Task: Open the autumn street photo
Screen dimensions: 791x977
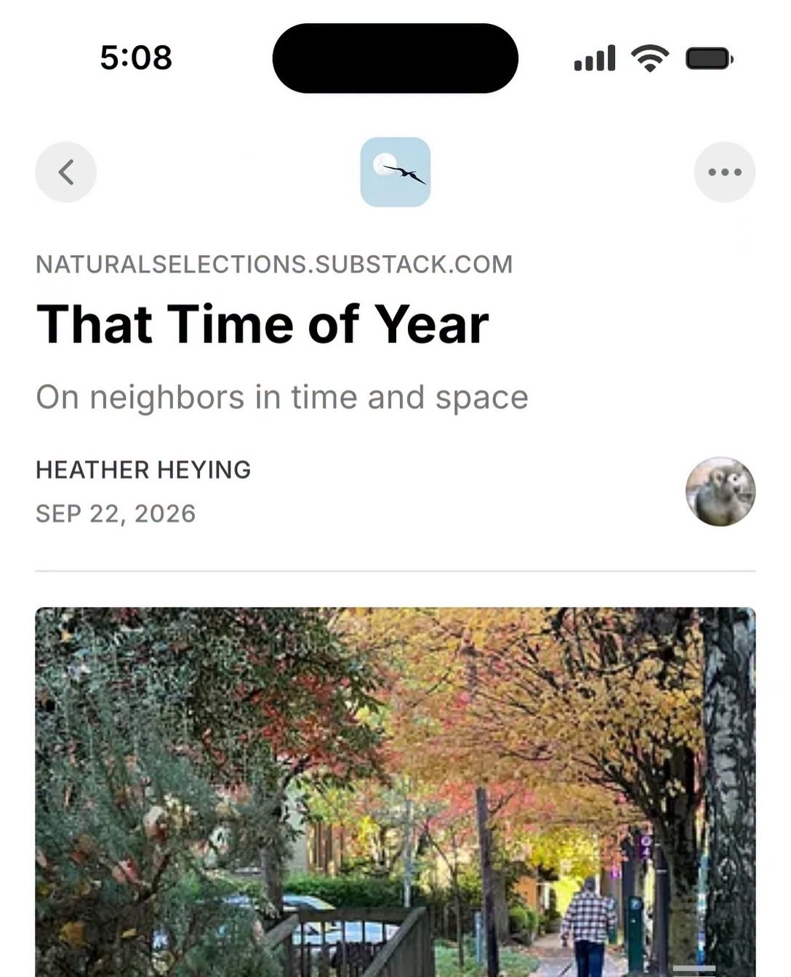Action: [x=395, y=792]
